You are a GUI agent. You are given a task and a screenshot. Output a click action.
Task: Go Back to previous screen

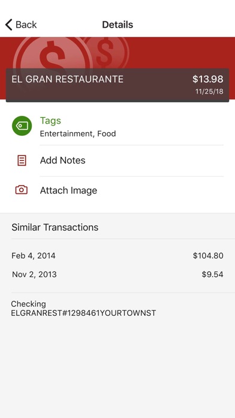pyautogui.click(x=21, y=25)
